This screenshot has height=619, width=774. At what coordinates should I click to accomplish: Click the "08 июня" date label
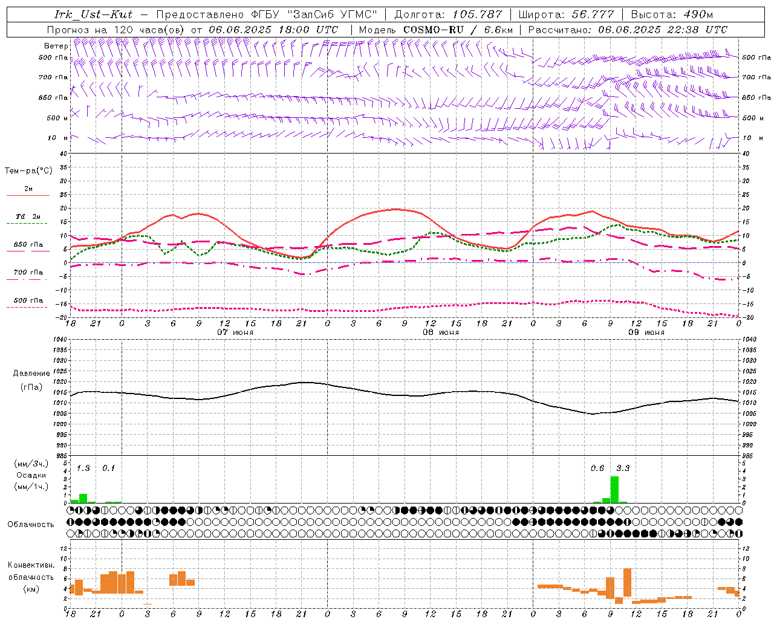(x=441, y=332)
